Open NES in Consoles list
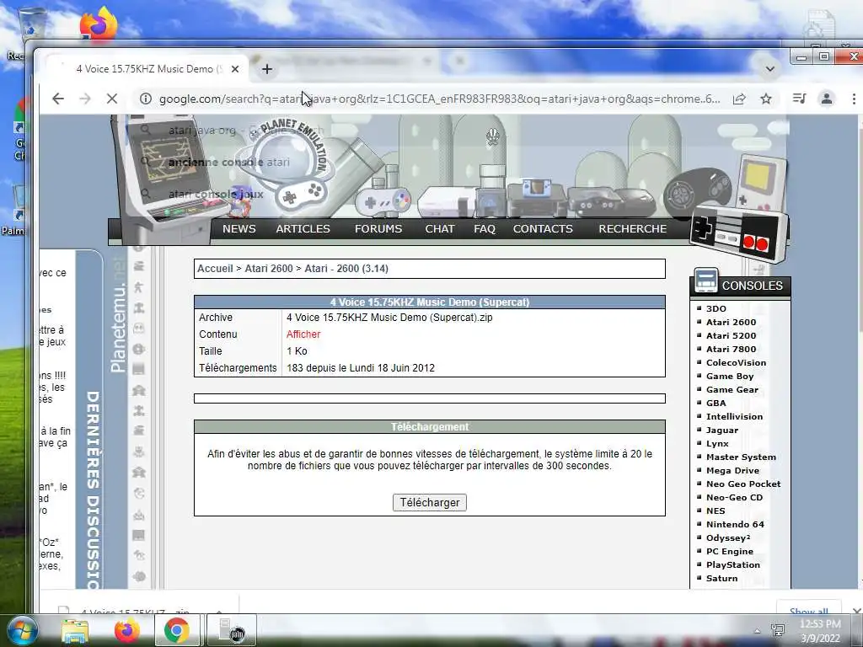 tap(716, 511)
